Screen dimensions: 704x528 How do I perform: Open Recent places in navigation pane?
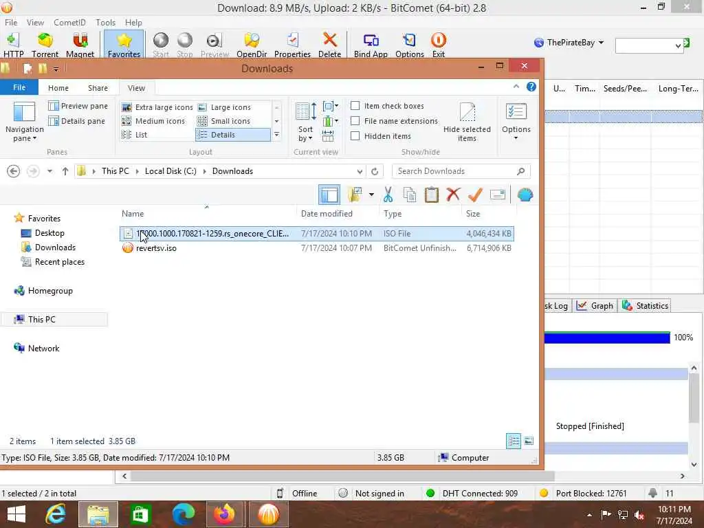click(x=59, y=262)
